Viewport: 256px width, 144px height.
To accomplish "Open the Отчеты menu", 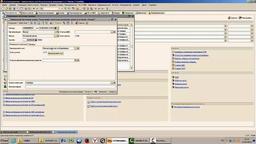I will [115, 5].
